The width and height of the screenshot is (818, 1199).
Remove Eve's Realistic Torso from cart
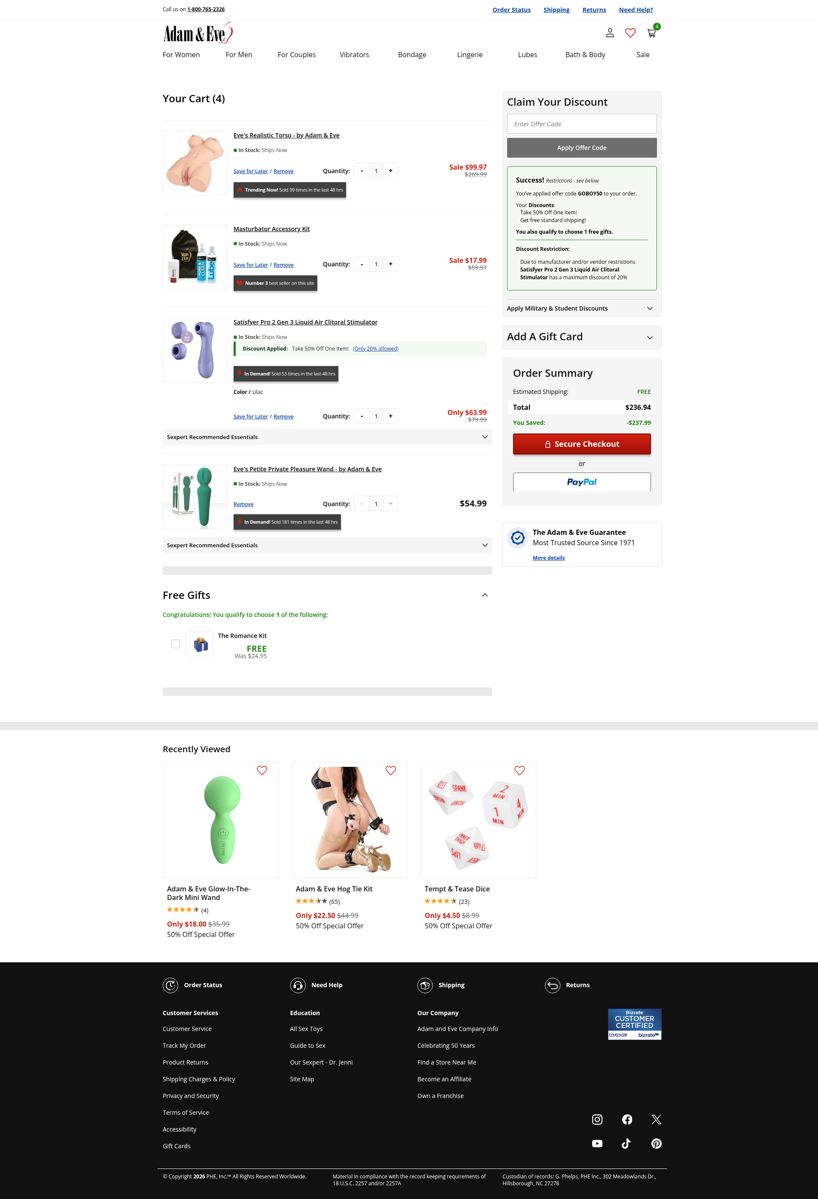pos(283,171)
